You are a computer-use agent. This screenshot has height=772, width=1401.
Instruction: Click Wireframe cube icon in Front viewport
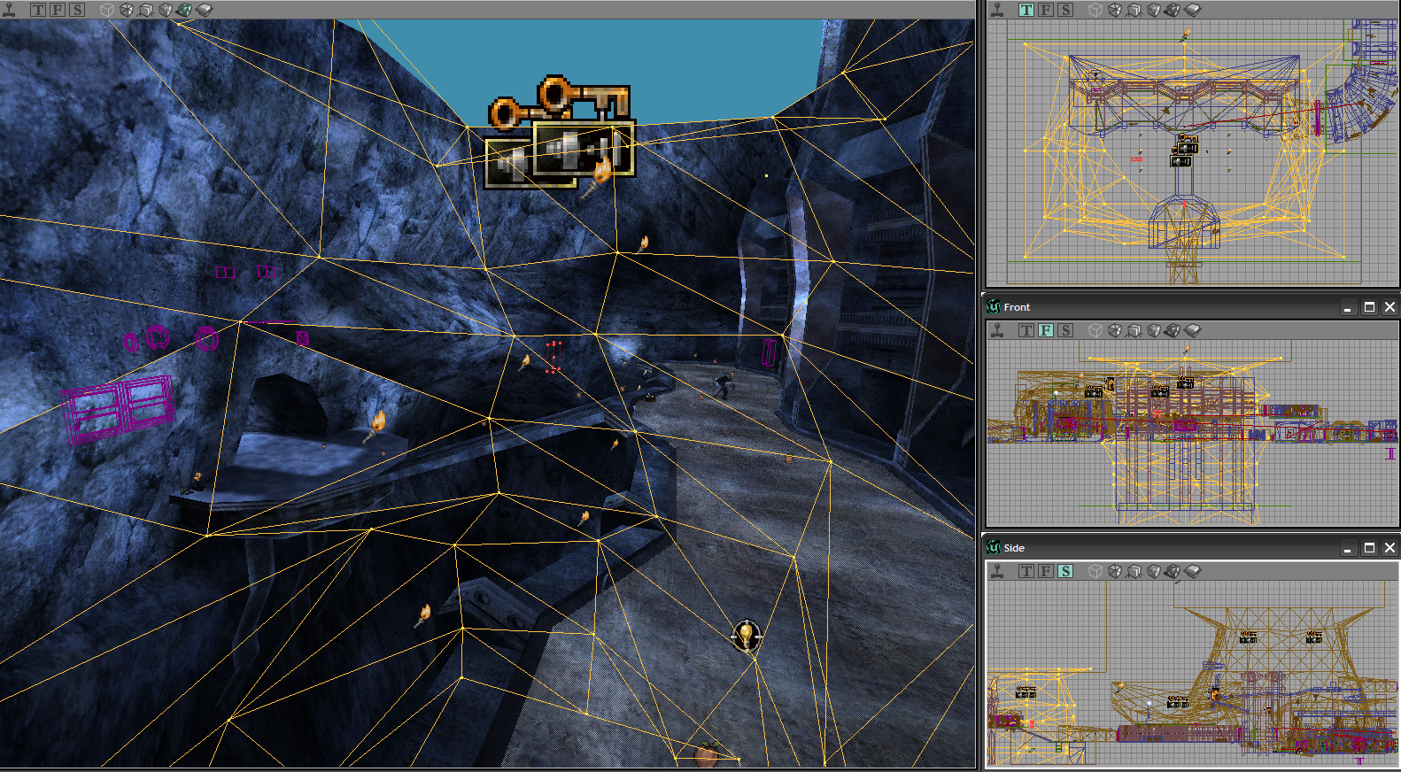tap(1095, 330)
